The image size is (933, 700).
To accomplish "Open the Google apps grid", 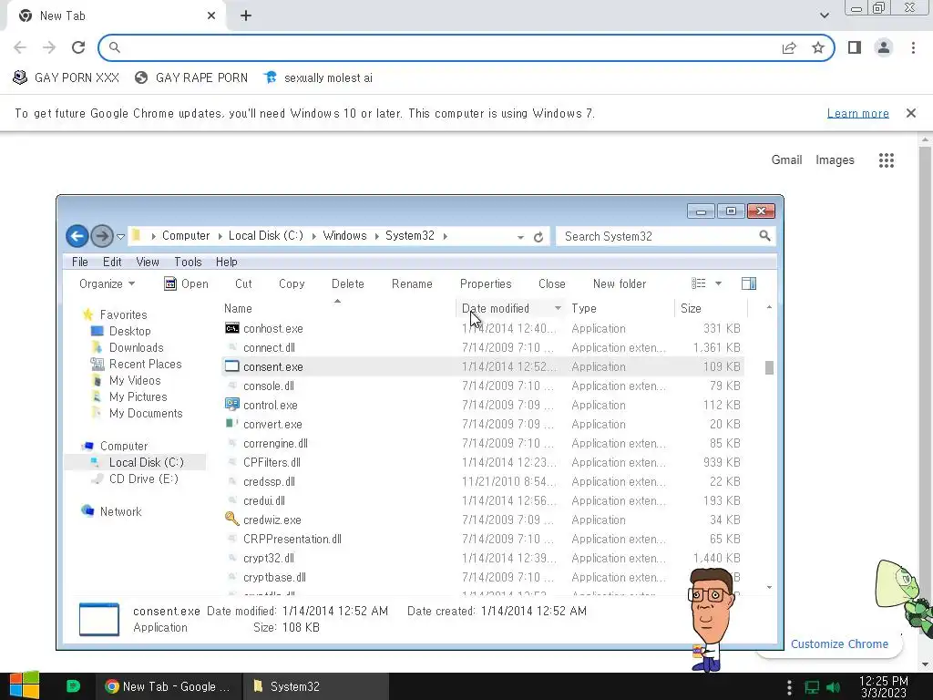I will tap(887, 160).
